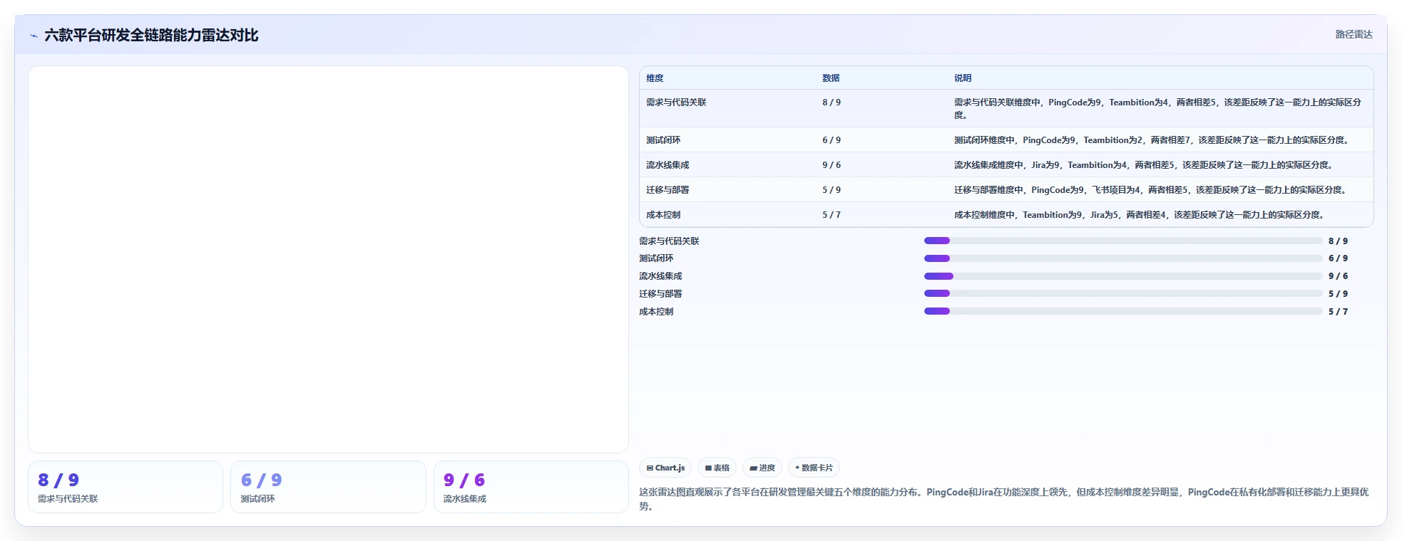Click the 表格 tag chip
Image resolution: width=1402 pixels, height=541 pixels.
pos(717,468)
